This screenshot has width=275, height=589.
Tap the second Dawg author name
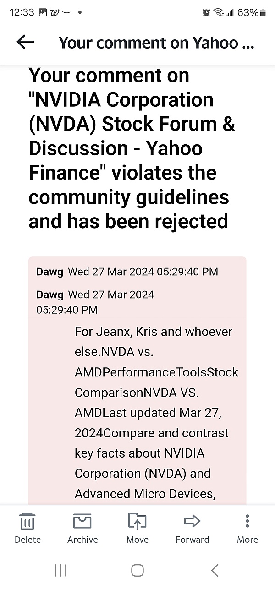click(50, 294)
